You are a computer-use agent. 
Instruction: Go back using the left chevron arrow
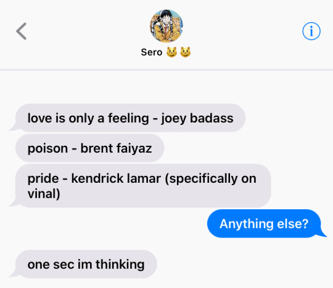(21, 31)
